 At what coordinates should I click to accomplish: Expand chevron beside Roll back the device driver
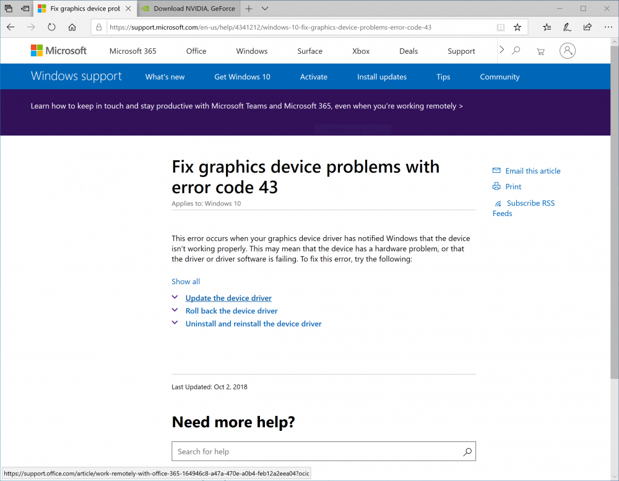tap(175, 310)
